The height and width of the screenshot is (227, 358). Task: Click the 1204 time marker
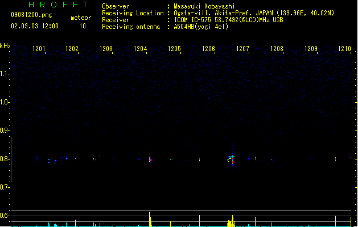pyautogui.click(x=140, y=49)
